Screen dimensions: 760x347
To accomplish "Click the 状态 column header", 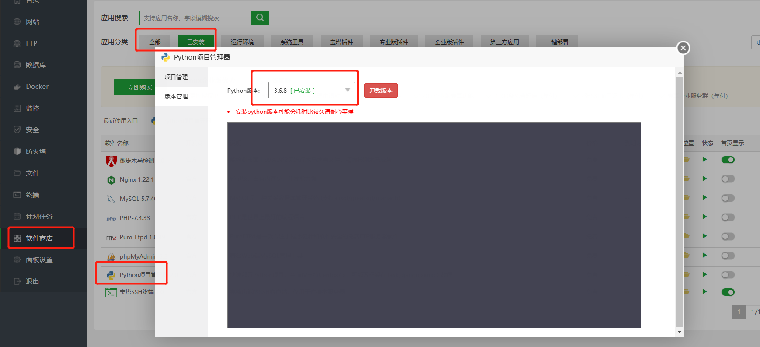I will tap(708, 143).
